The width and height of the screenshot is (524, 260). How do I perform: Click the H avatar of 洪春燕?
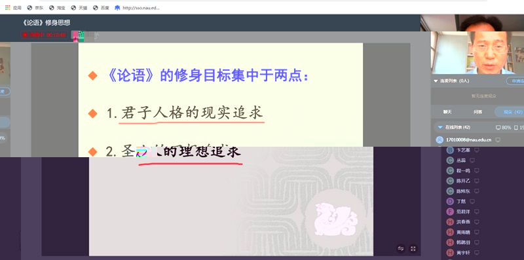(450, 222)
